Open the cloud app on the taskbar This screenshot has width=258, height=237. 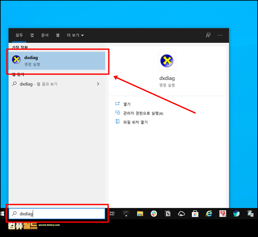click(x=181, y=214)
